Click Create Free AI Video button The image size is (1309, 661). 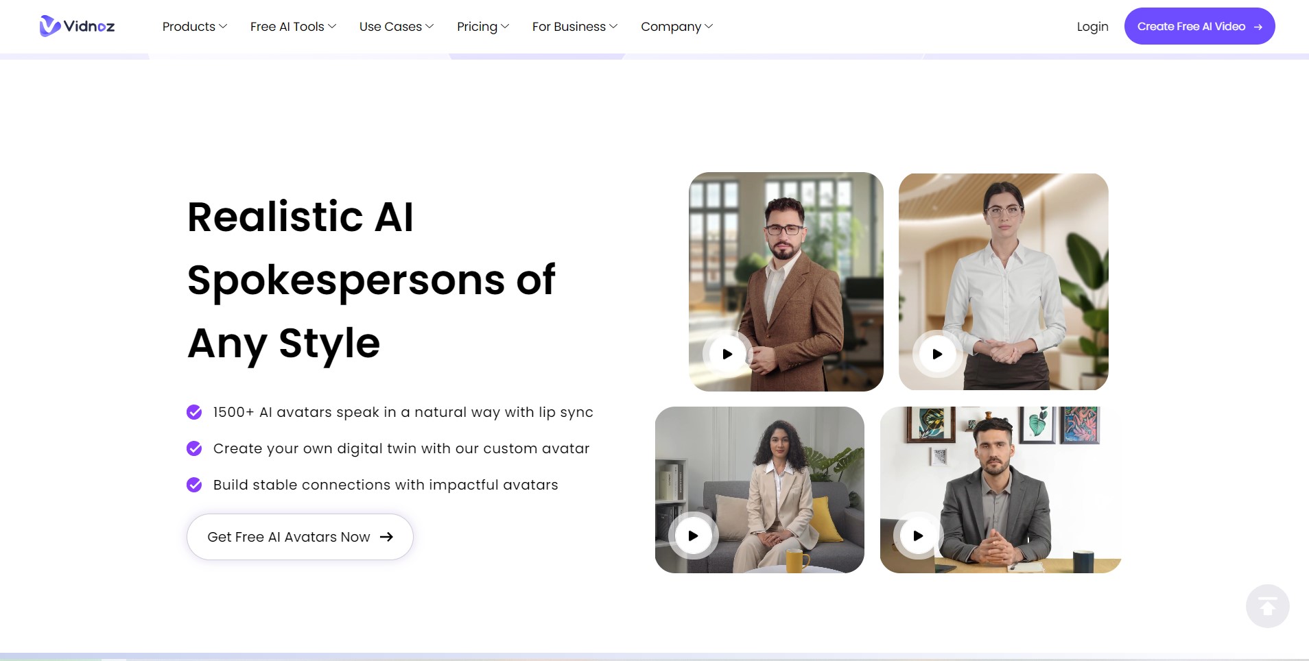[x=1199, y=26]
